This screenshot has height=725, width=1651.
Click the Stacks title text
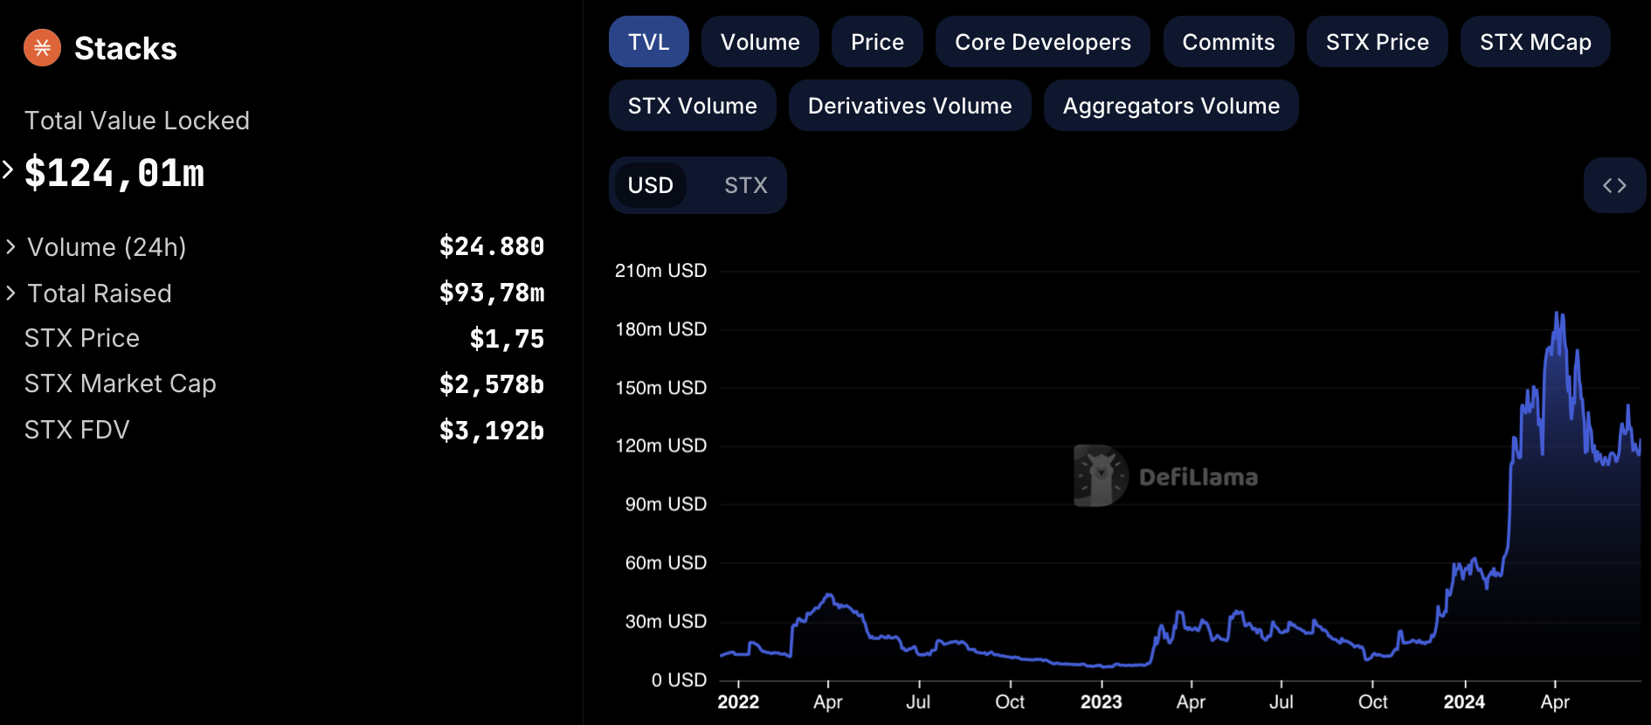pos(126,49)
